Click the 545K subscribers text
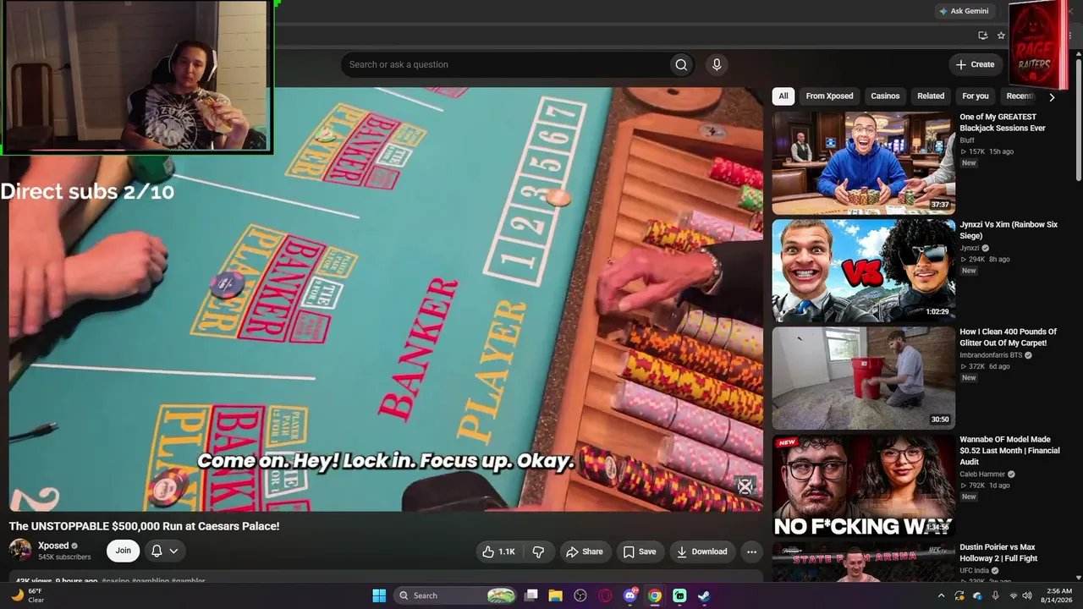Image resolution: width=1083 pixels, height=609 pixels. (x=64, y=557)
